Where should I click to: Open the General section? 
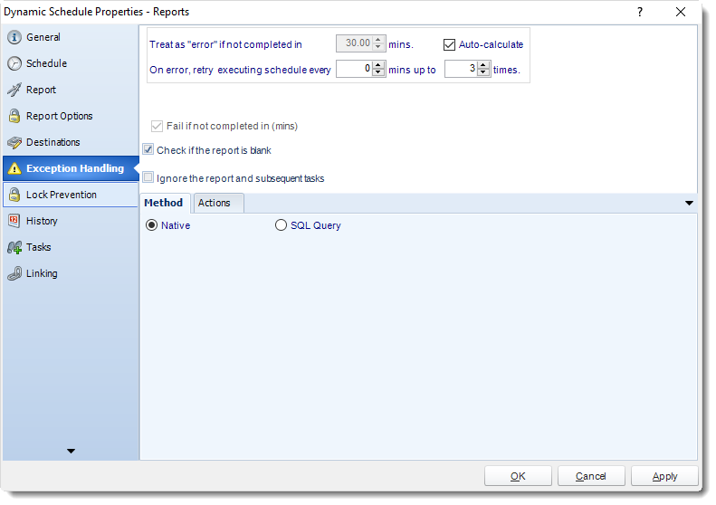71,37
